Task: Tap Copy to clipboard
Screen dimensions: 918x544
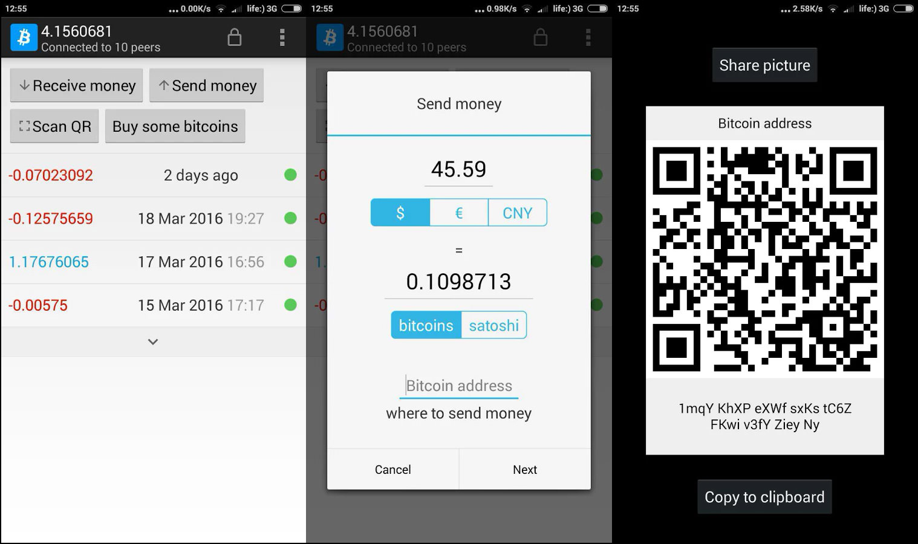Action: click(x=765, y=497)
